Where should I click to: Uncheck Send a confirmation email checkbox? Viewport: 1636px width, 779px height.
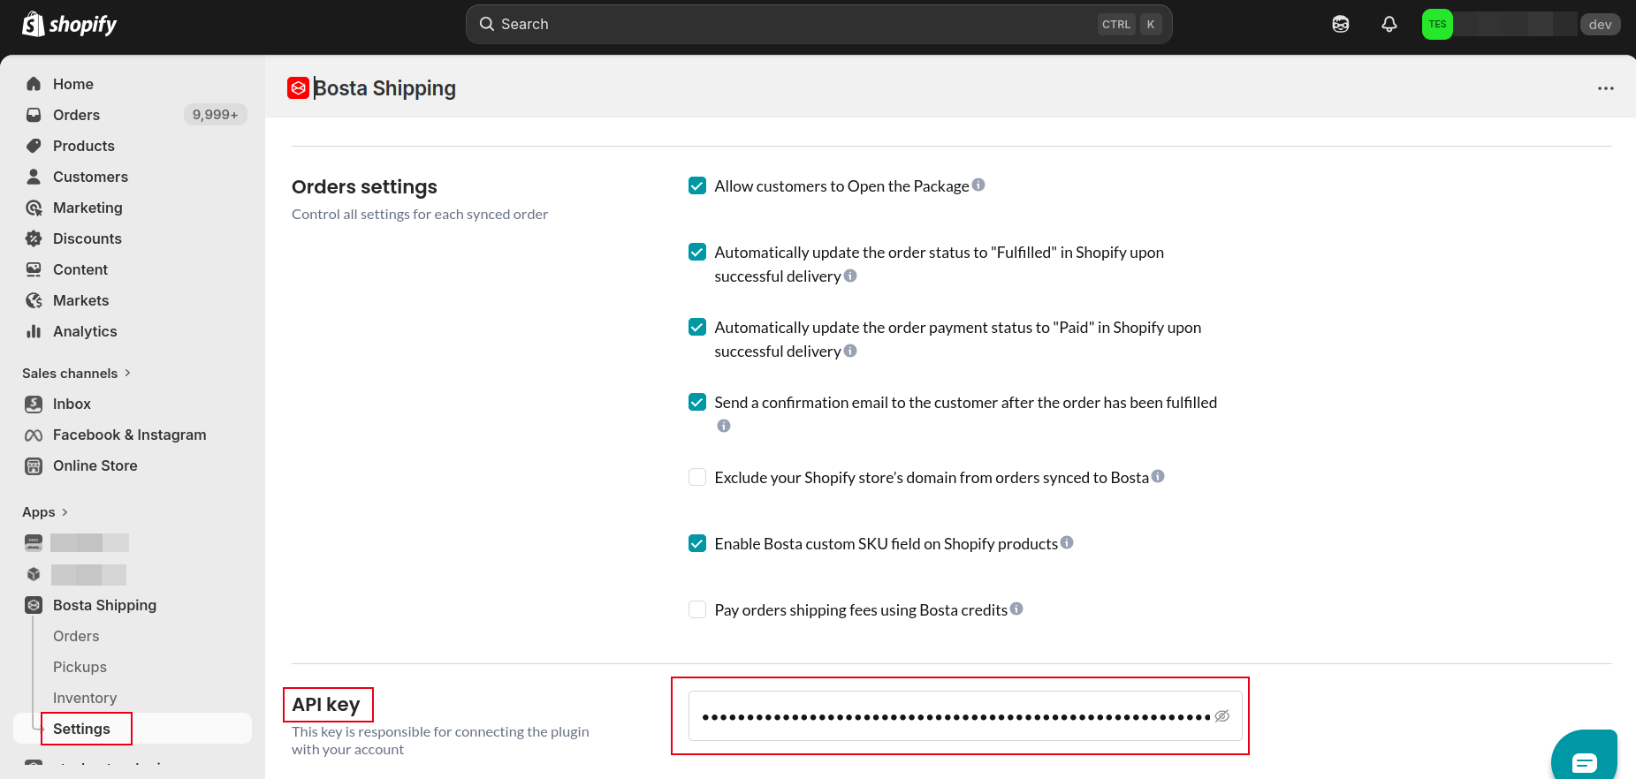(697, 402)
